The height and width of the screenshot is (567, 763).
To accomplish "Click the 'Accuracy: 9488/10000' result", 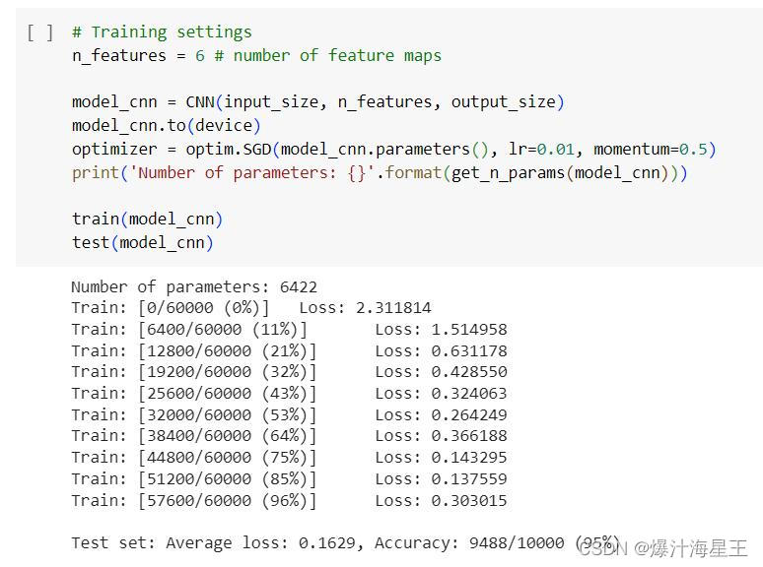I will point(469,542).
